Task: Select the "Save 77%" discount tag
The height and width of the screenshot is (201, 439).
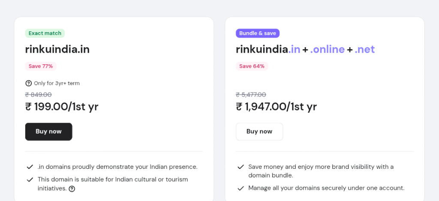Action: pos(41,66)
